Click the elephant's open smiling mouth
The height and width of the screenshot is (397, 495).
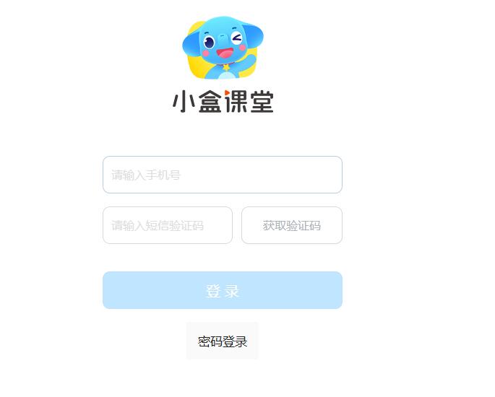click(x=225, y=53)
